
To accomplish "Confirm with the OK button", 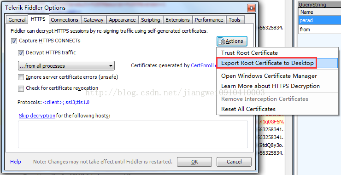I will click(x=194, y=162).
